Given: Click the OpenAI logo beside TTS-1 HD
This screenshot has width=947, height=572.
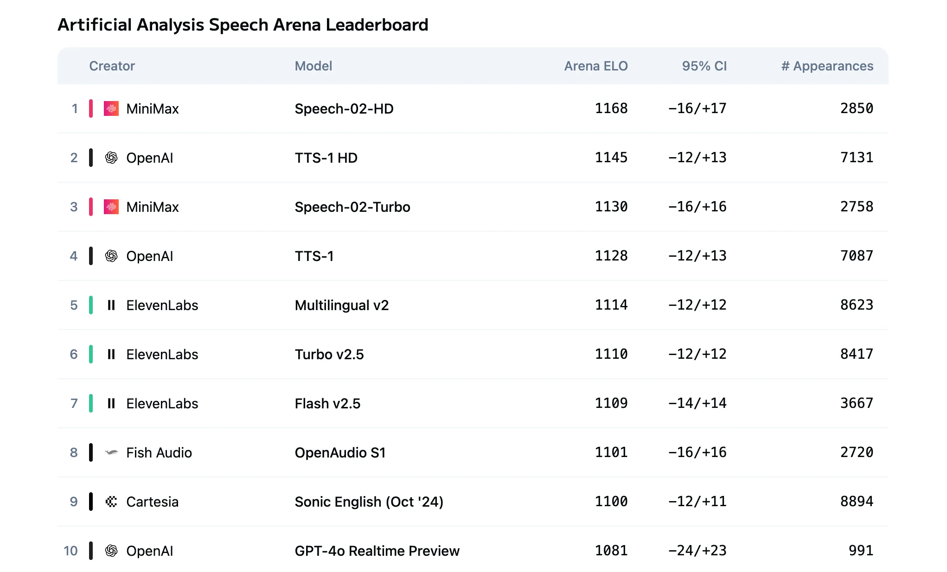Looking at the screenshot, I should [111, 158].
